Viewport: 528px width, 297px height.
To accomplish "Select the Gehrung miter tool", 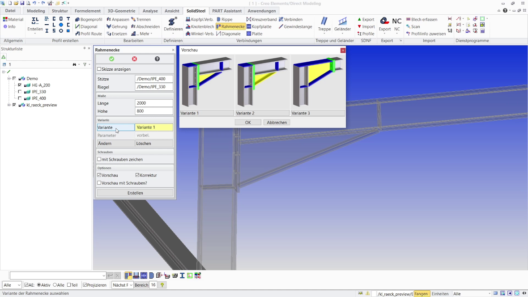I will coord(117,26).
